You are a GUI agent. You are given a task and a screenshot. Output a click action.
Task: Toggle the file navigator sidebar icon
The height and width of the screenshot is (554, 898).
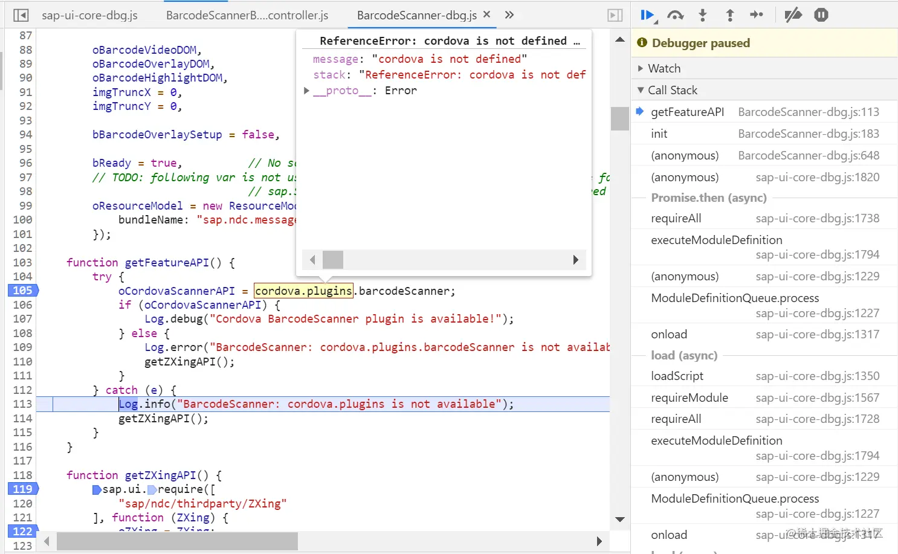(x=21, y=15)
